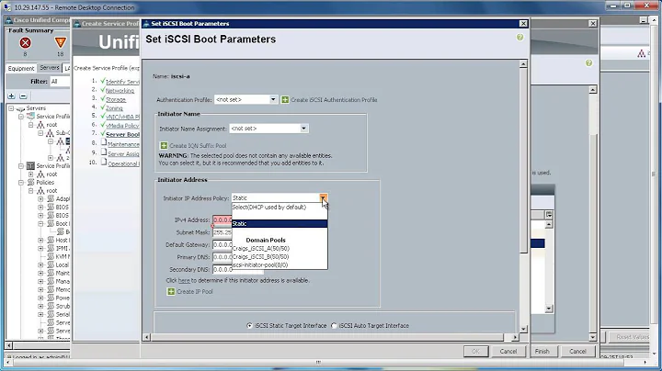The image size is (662, 371).
Task: Choose Craigs_iSCSI_B(50/50) domain pool
Action: pos(280,256)
